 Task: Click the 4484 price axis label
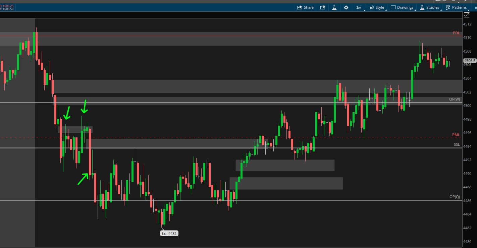[467, 214]
